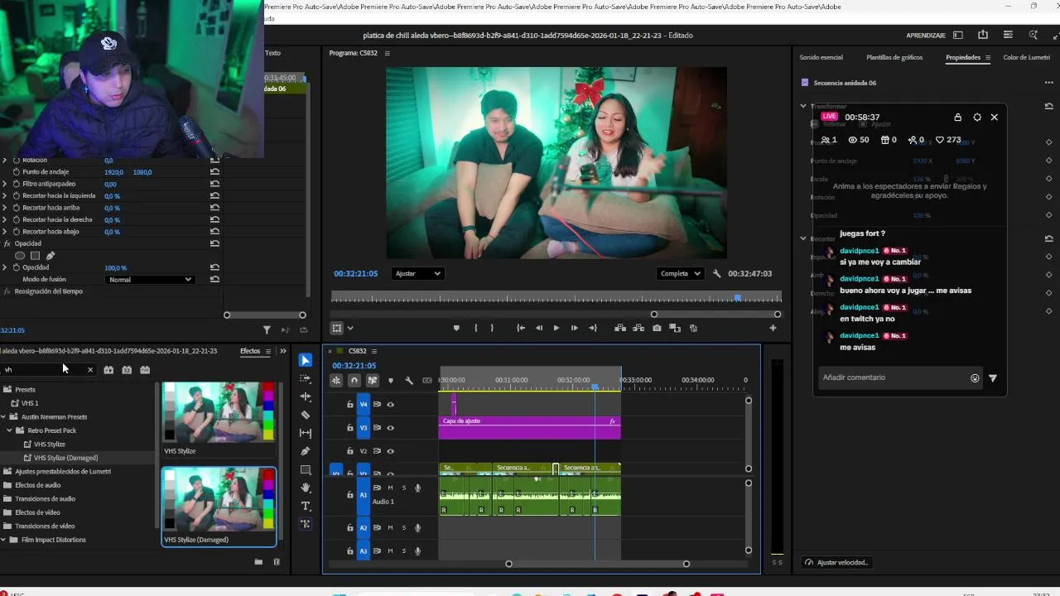Open live chat settings gear

point(977,118)
